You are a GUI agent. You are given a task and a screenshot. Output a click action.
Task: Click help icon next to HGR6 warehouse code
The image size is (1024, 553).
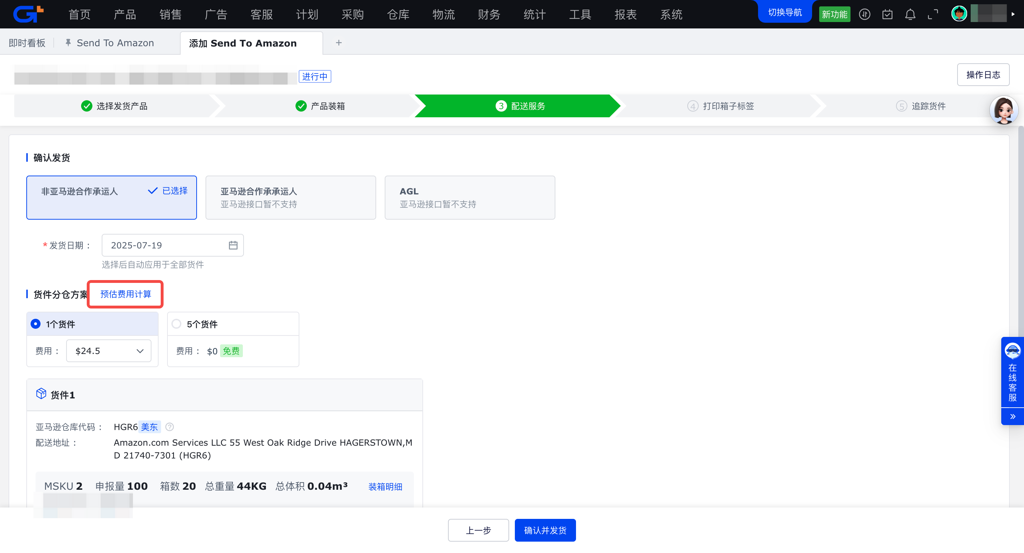pos(169,427)
